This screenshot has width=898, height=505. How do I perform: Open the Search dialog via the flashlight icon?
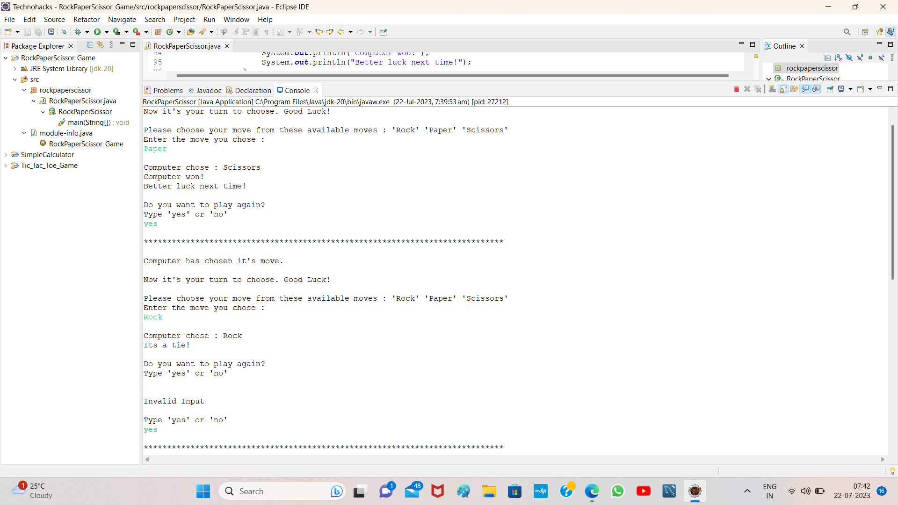203,32
